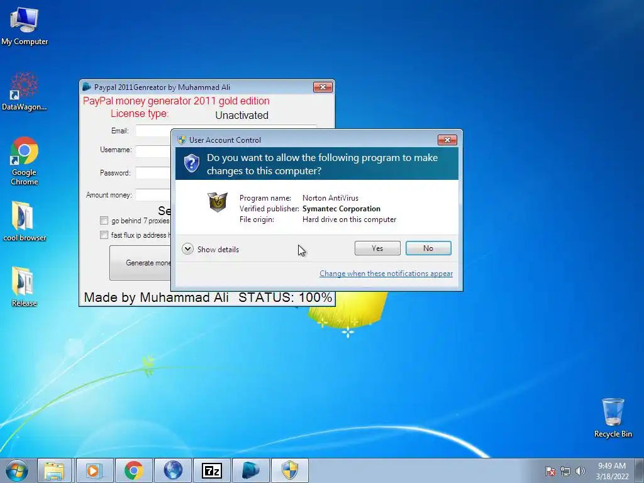Image resolution: width=644 pixels, height=483 pixels.
Task: Click the Norton AntiVirus program icon
Action: 218,202
